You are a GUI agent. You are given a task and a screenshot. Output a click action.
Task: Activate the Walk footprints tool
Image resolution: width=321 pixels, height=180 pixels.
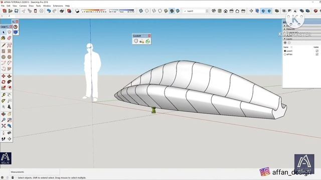pos(4,139)
